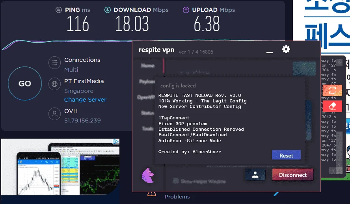Click the OVH user icon
Image resolution: width=350 pixels, height=204 pixels.
click(x=54, y=114)
